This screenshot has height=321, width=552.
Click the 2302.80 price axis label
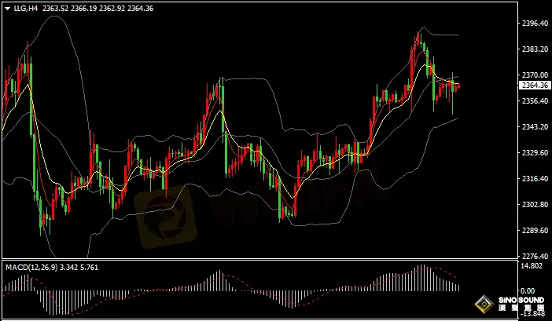pos(535,204)
